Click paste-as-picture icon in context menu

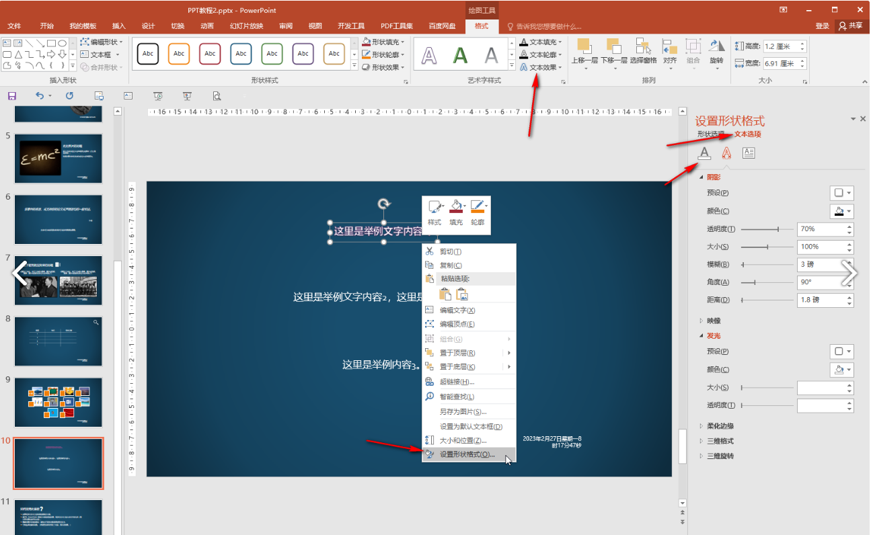click(462, 294)
